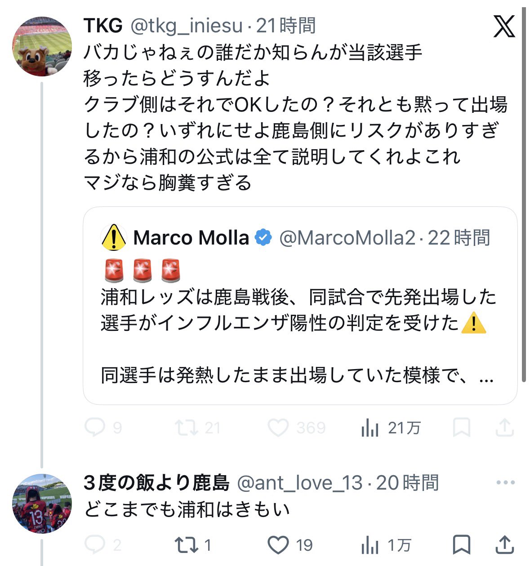Viewport: 530px width, 566px height.
Task: View analytics for TKG's post
Action: point(370,428)
